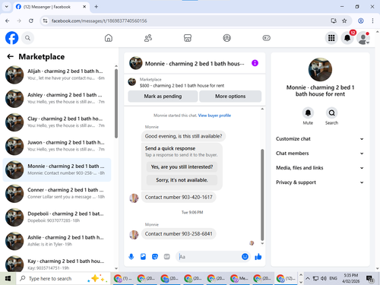
Task: Send a thumbs-up like
Action: [258, 257]
